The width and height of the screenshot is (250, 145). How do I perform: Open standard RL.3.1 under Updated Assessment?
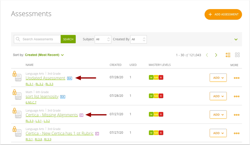coord(29,84)
